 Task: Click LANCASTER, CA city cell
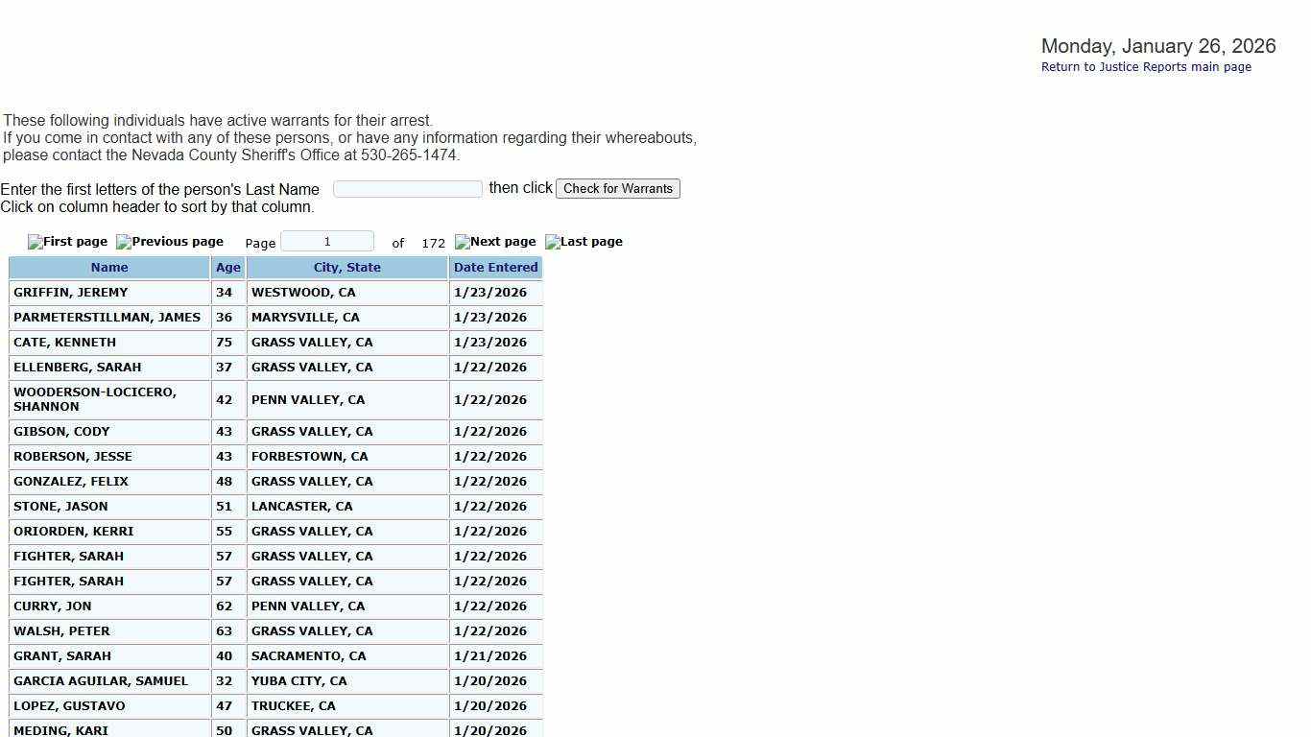coord(302,507)
